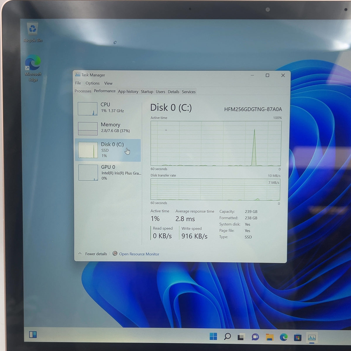Open the Options menu
Viewport: 351px width, 351px height.
point(92,83)
